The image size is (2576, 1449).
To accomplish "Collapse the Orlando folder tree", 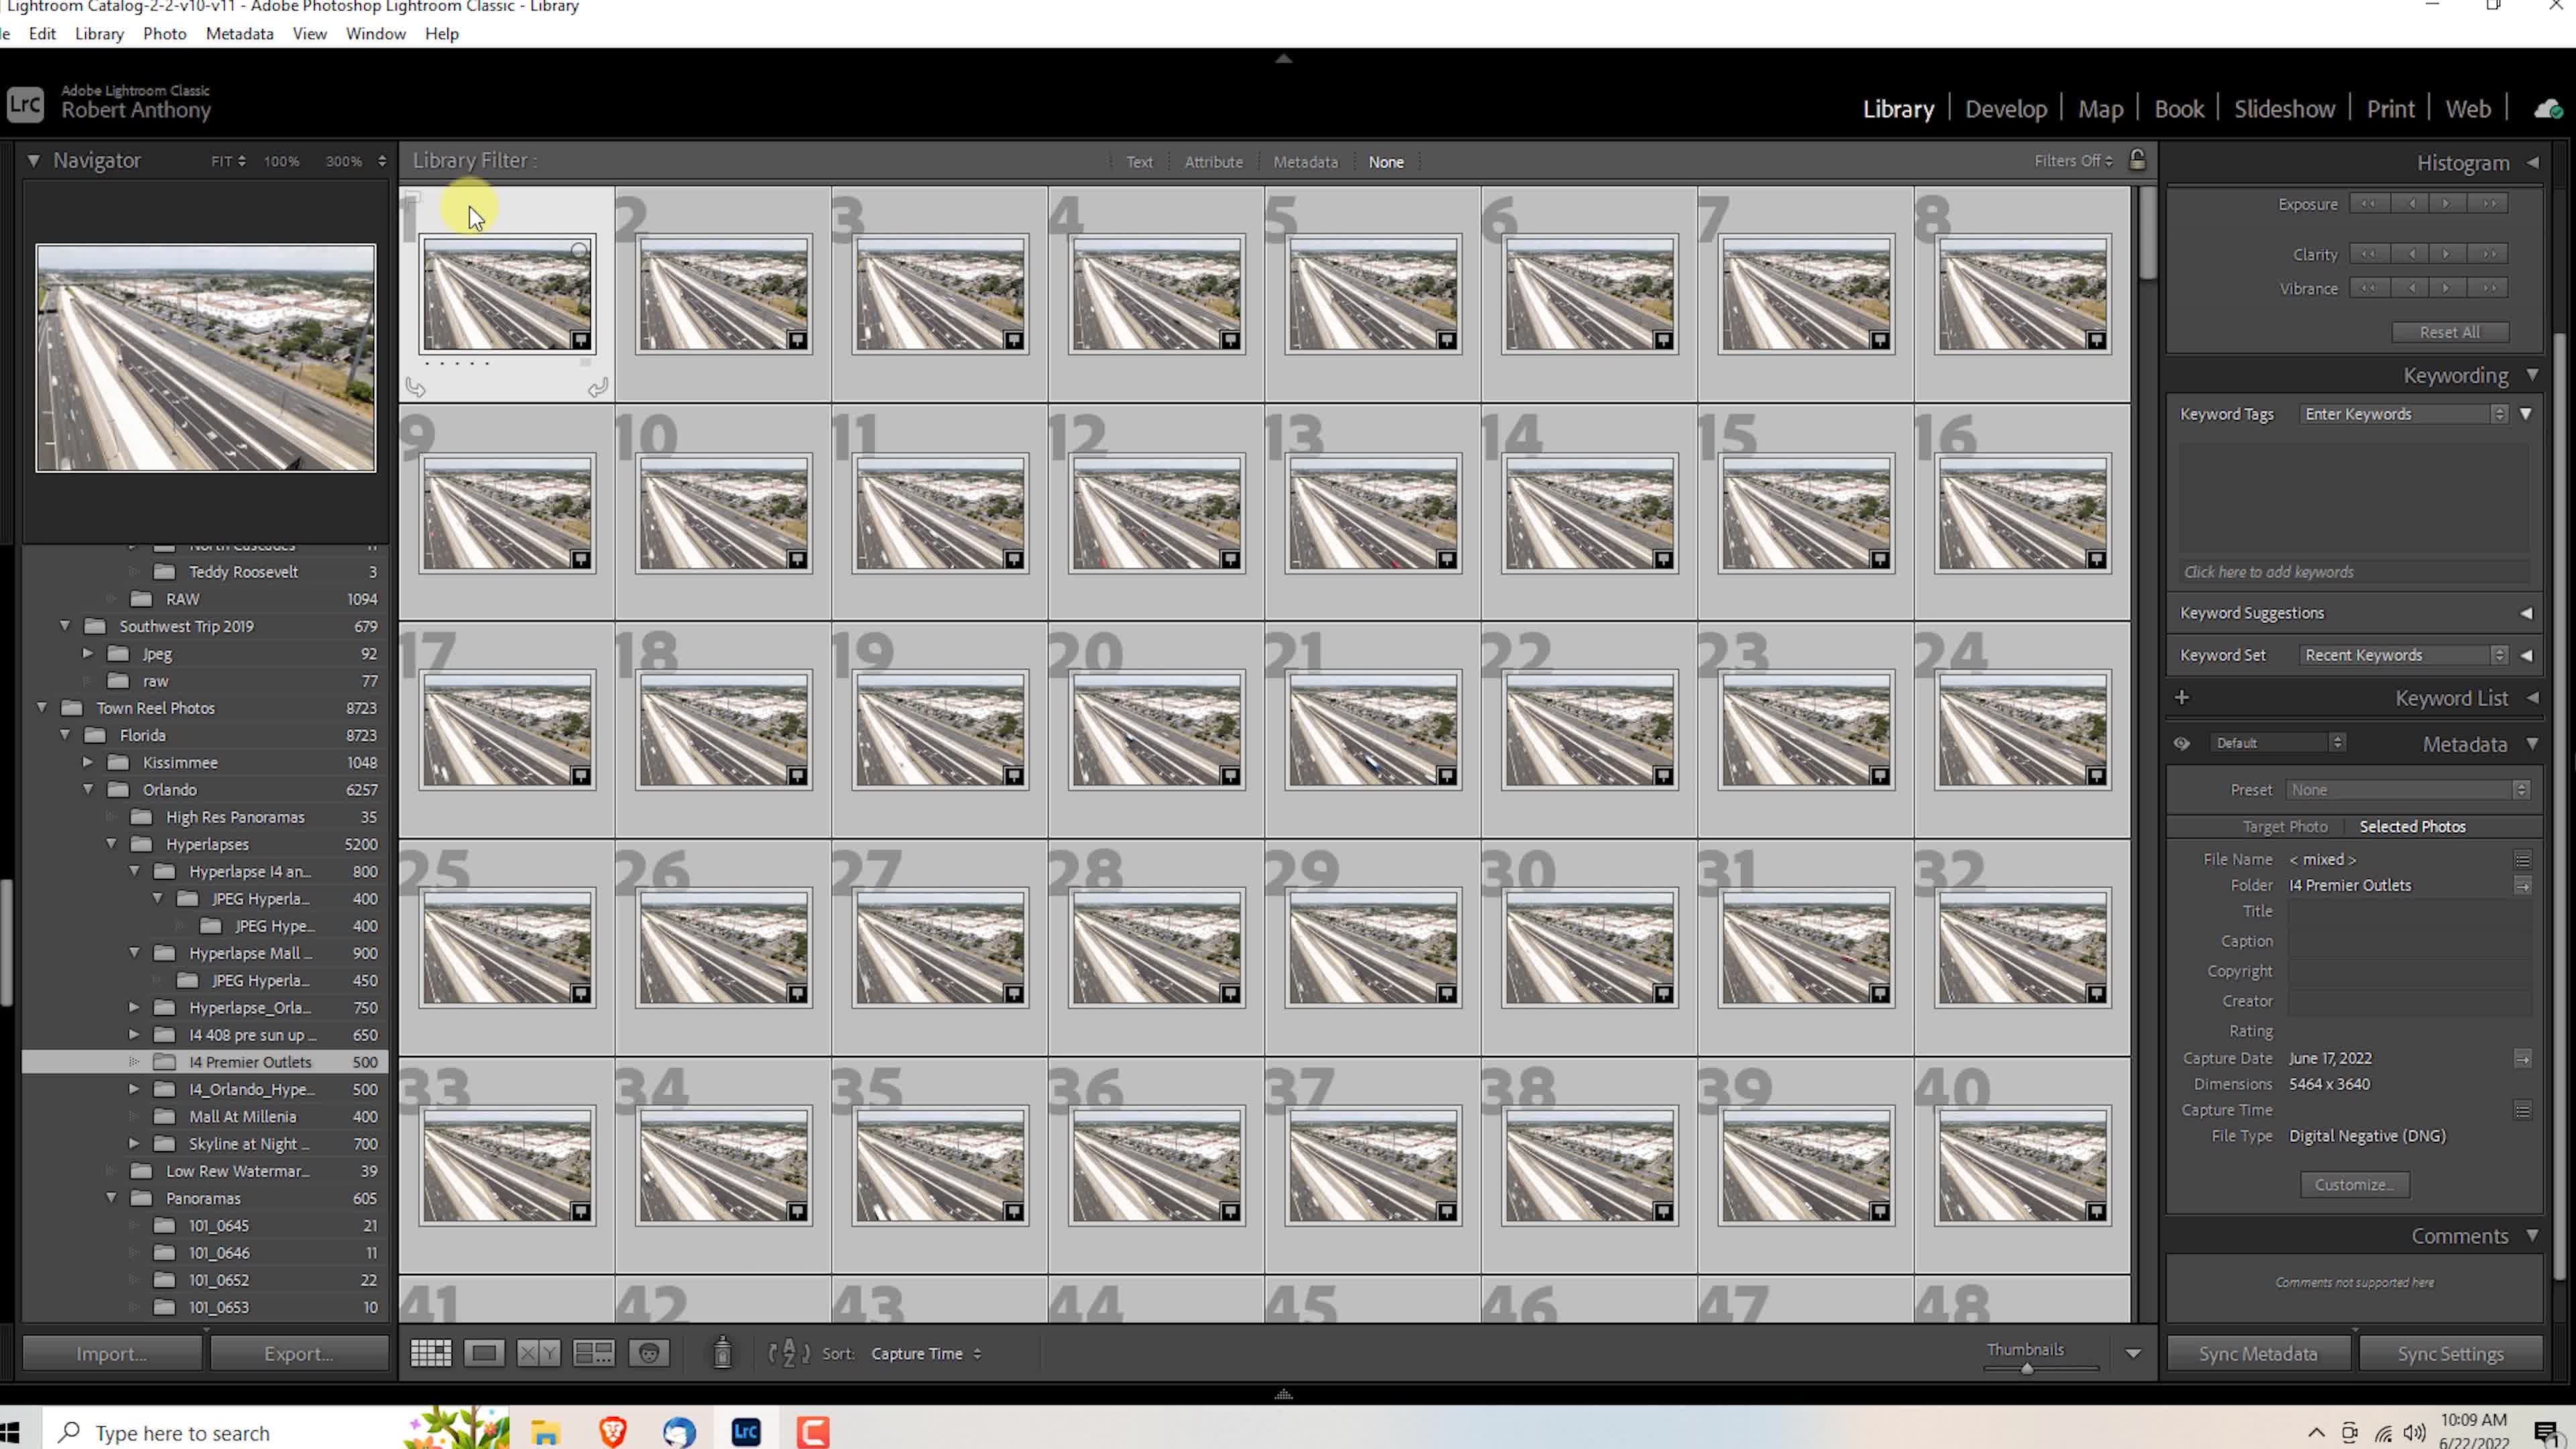I will tap(88, 789).
